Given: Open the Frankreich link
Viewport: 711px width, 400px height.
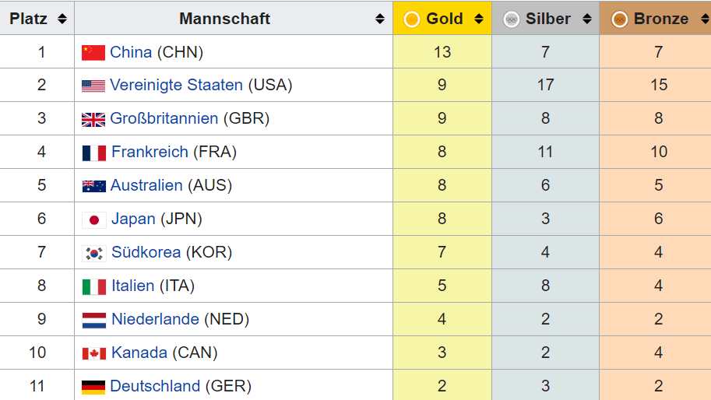Looking at the screenshot, I should 150,152.
